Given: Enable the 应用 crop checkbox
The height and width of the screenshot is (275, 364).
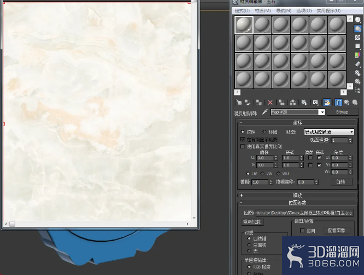Looking at the screenshot, I should click(x=302, y=230).
